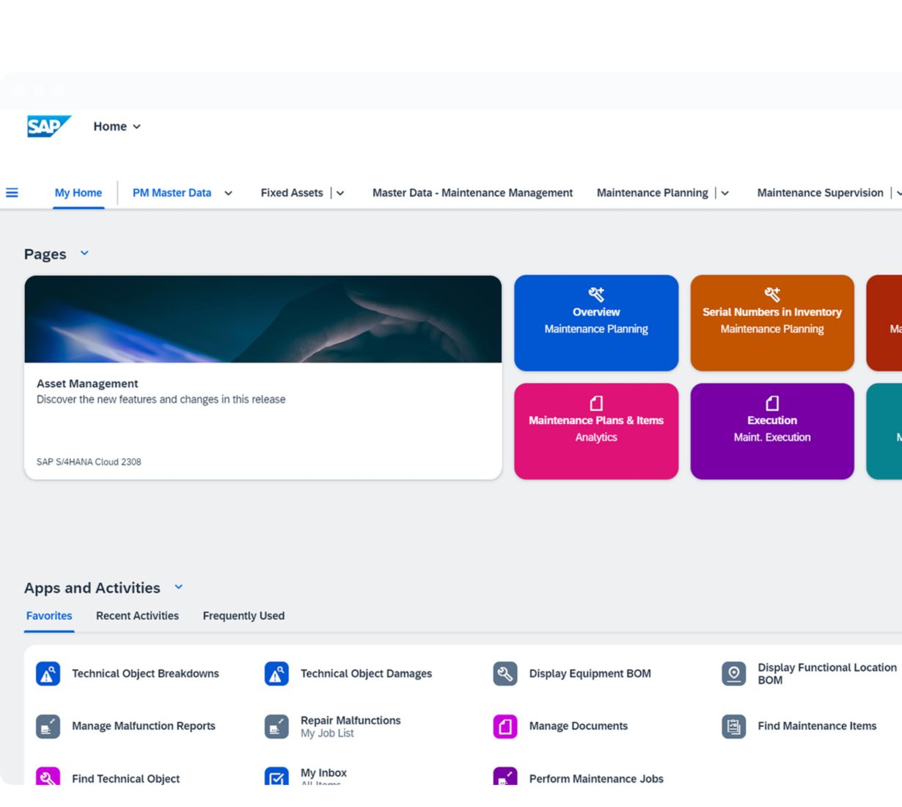
Task: Click the Display Equipment BOM wrench icon
Action: tap(505, 673)
